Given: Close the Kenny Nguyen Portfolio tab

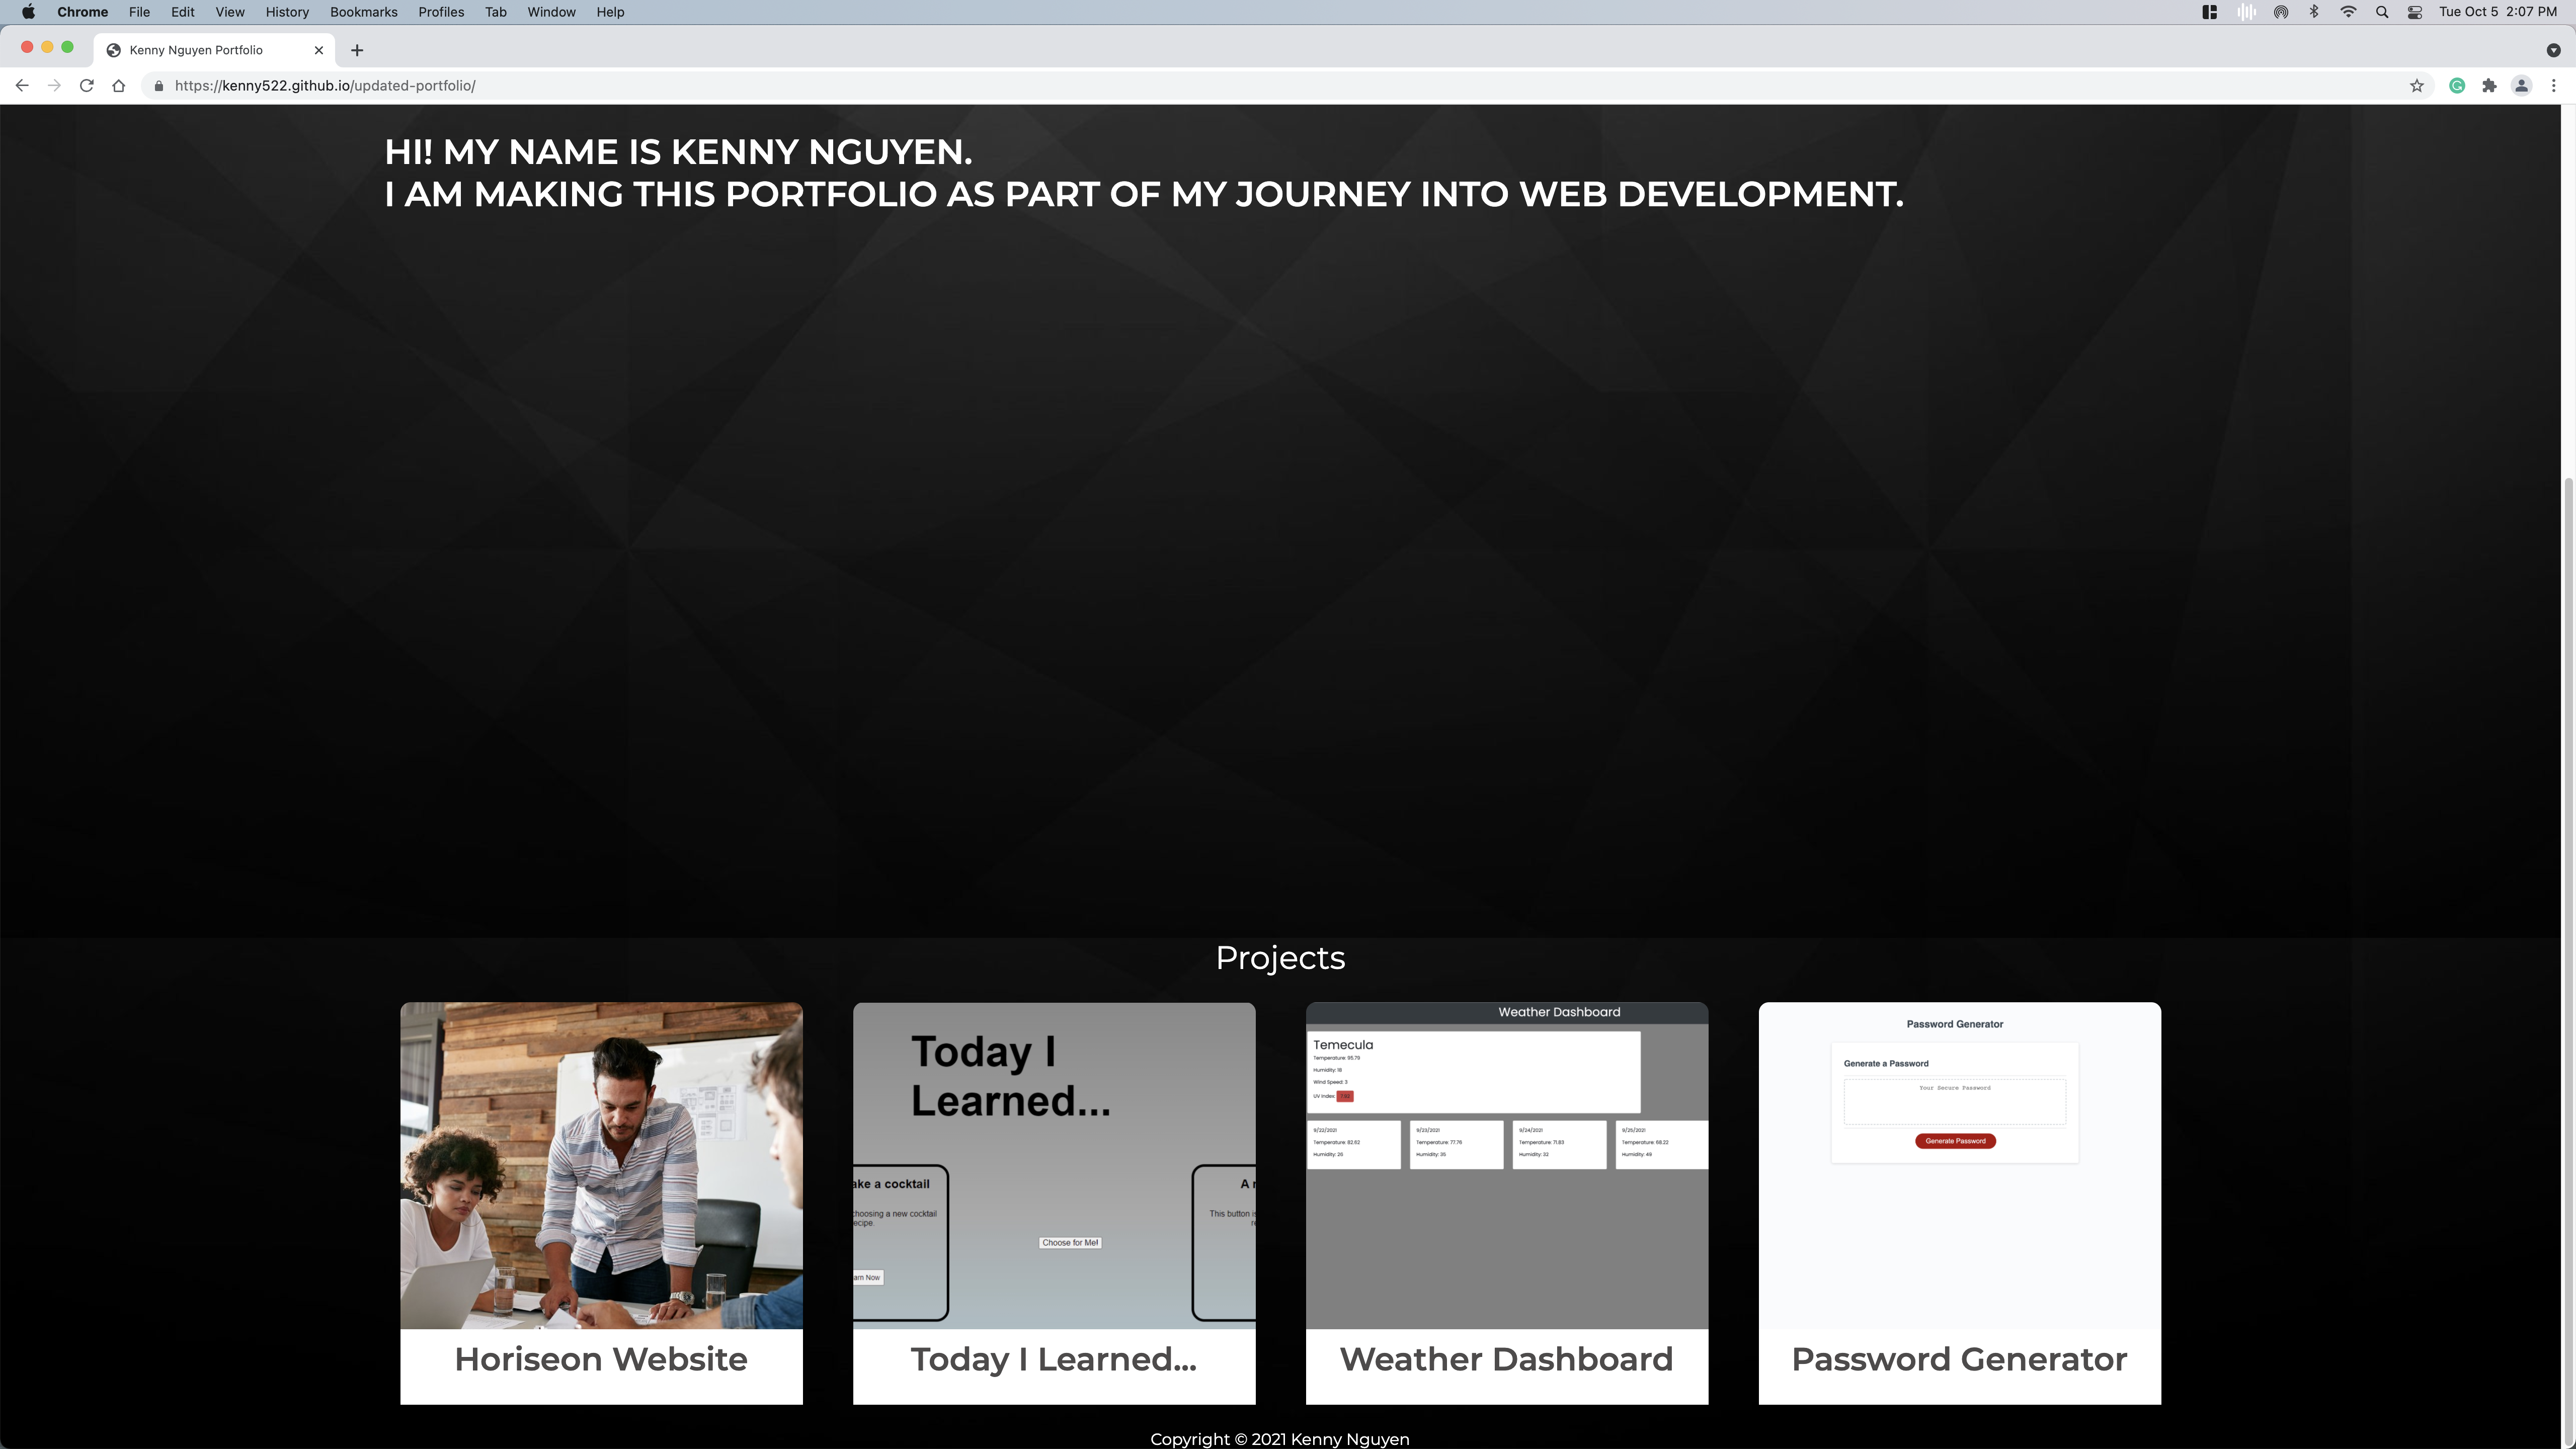Looking at the screenshot, I should 319,50.
